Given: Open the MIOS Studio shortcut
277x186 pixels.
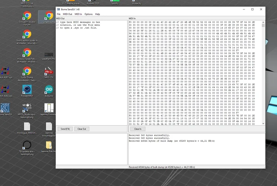Looking at the screenshot, I should (27, 108).
